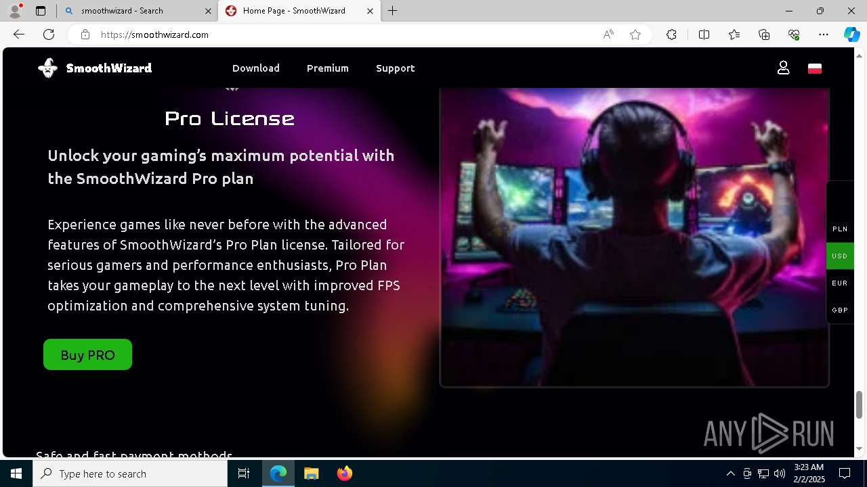Open the Collections icon
The image size is (867, 487).
tap(764, 34)
